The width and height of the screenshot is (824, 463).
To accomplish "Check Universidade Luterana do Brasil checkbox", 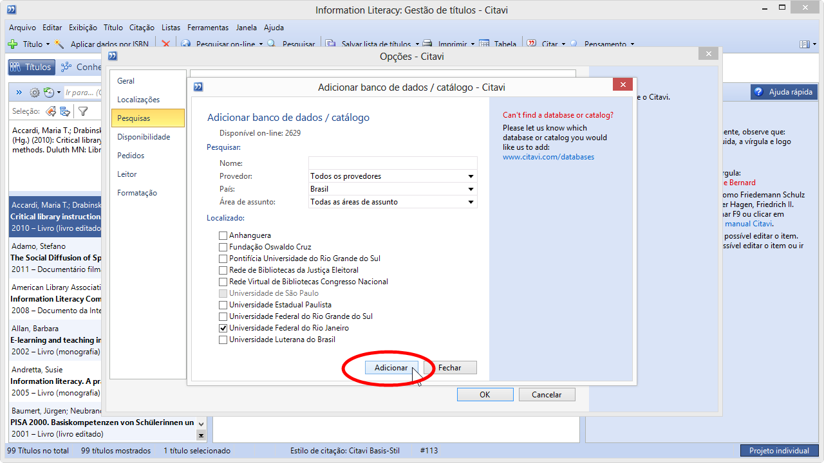I will click(x=223, y=340).
